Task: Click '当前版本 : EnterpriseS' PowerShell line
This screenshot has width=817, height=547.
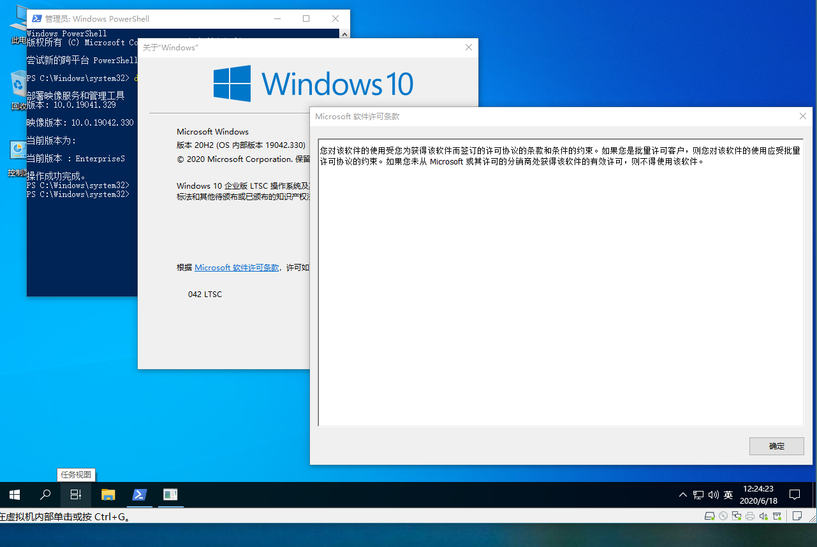Action: 75,158
